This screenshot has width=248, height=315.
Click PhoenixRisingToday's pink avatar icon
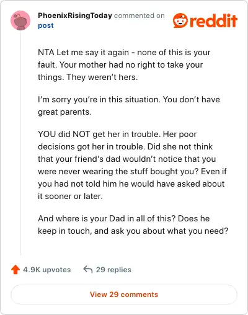[x=20, y=20]
